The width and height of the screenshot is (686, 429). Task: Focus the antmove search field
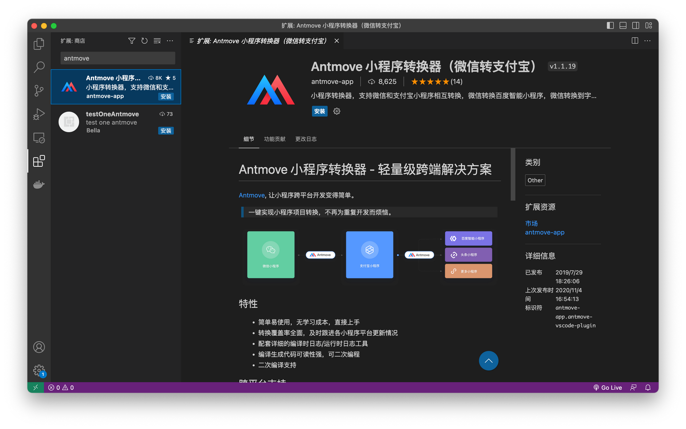pos(118,58)
